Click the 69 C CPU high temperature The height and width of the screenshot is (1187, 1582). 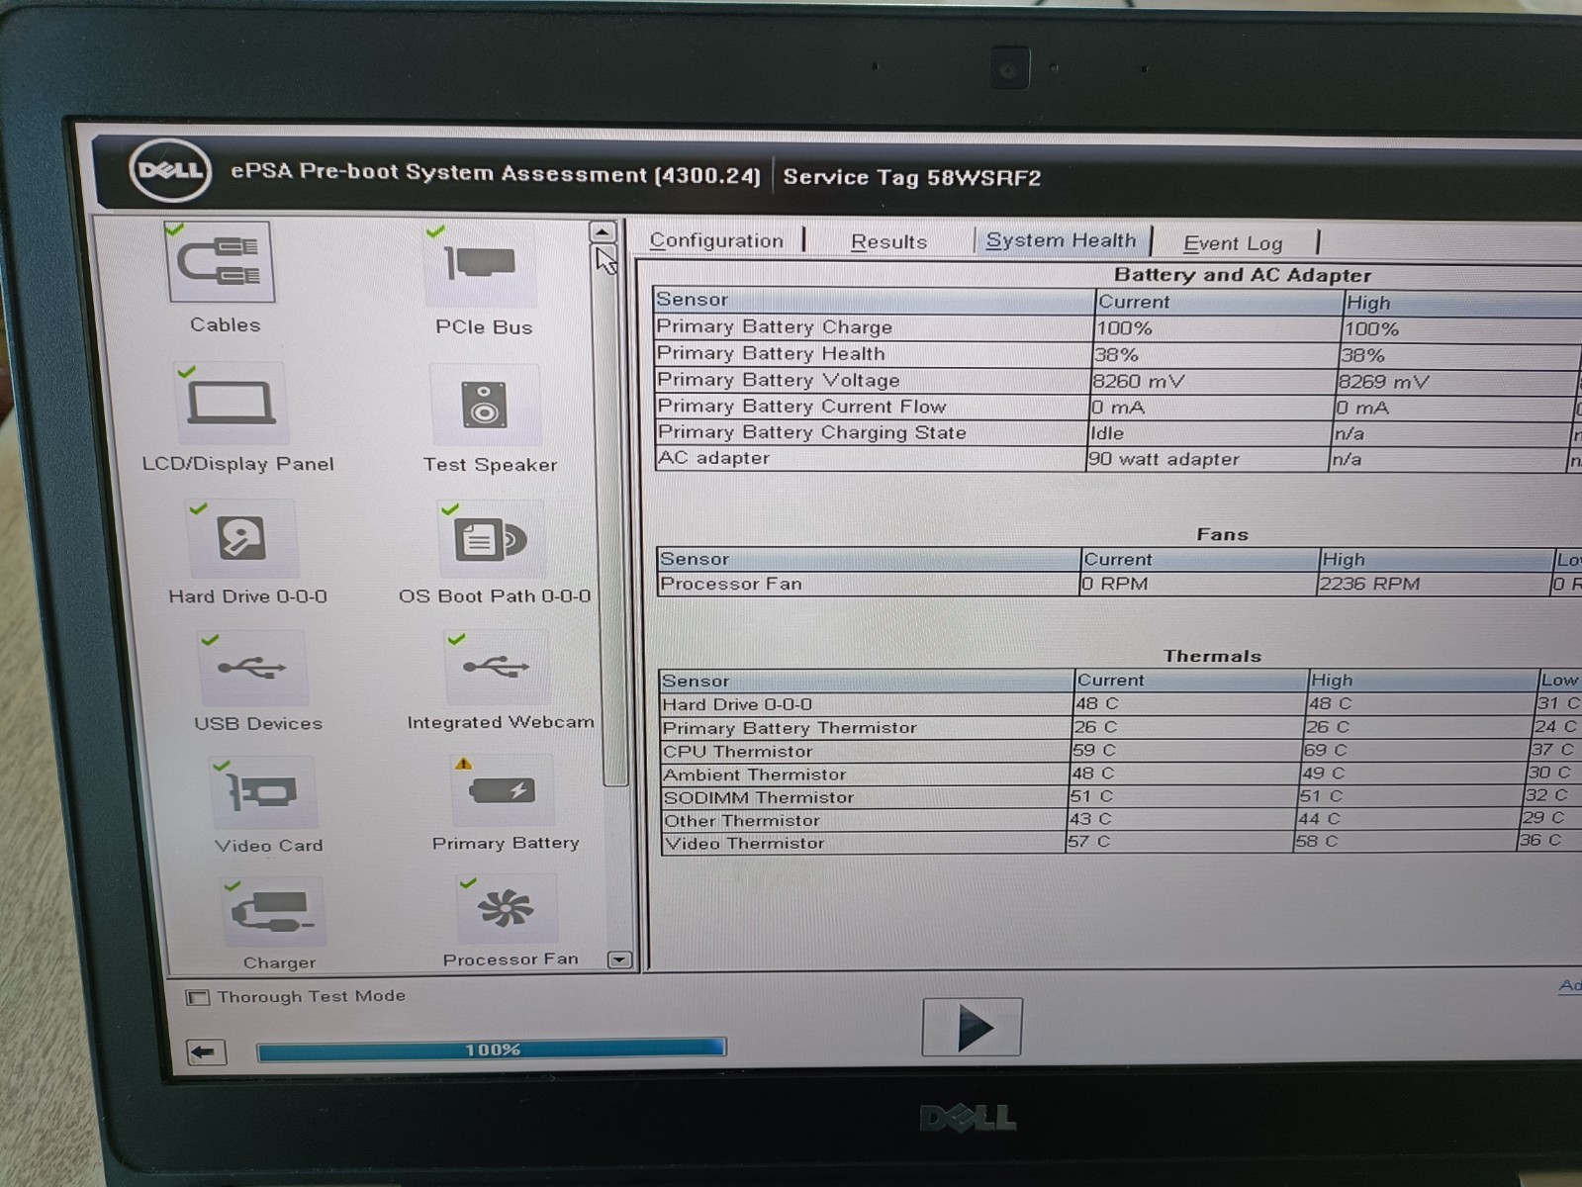(1326, 750)
